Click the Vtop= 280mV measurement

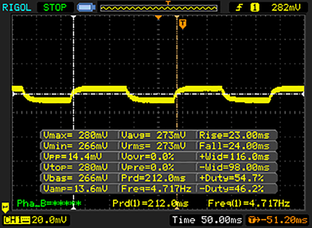click(x=76, y=168)
